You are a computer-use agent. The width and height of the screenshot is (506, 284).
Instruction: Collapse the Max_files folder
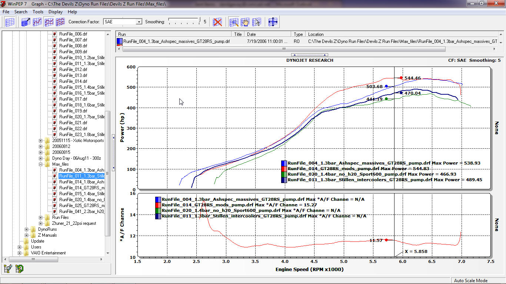[41, 164]
